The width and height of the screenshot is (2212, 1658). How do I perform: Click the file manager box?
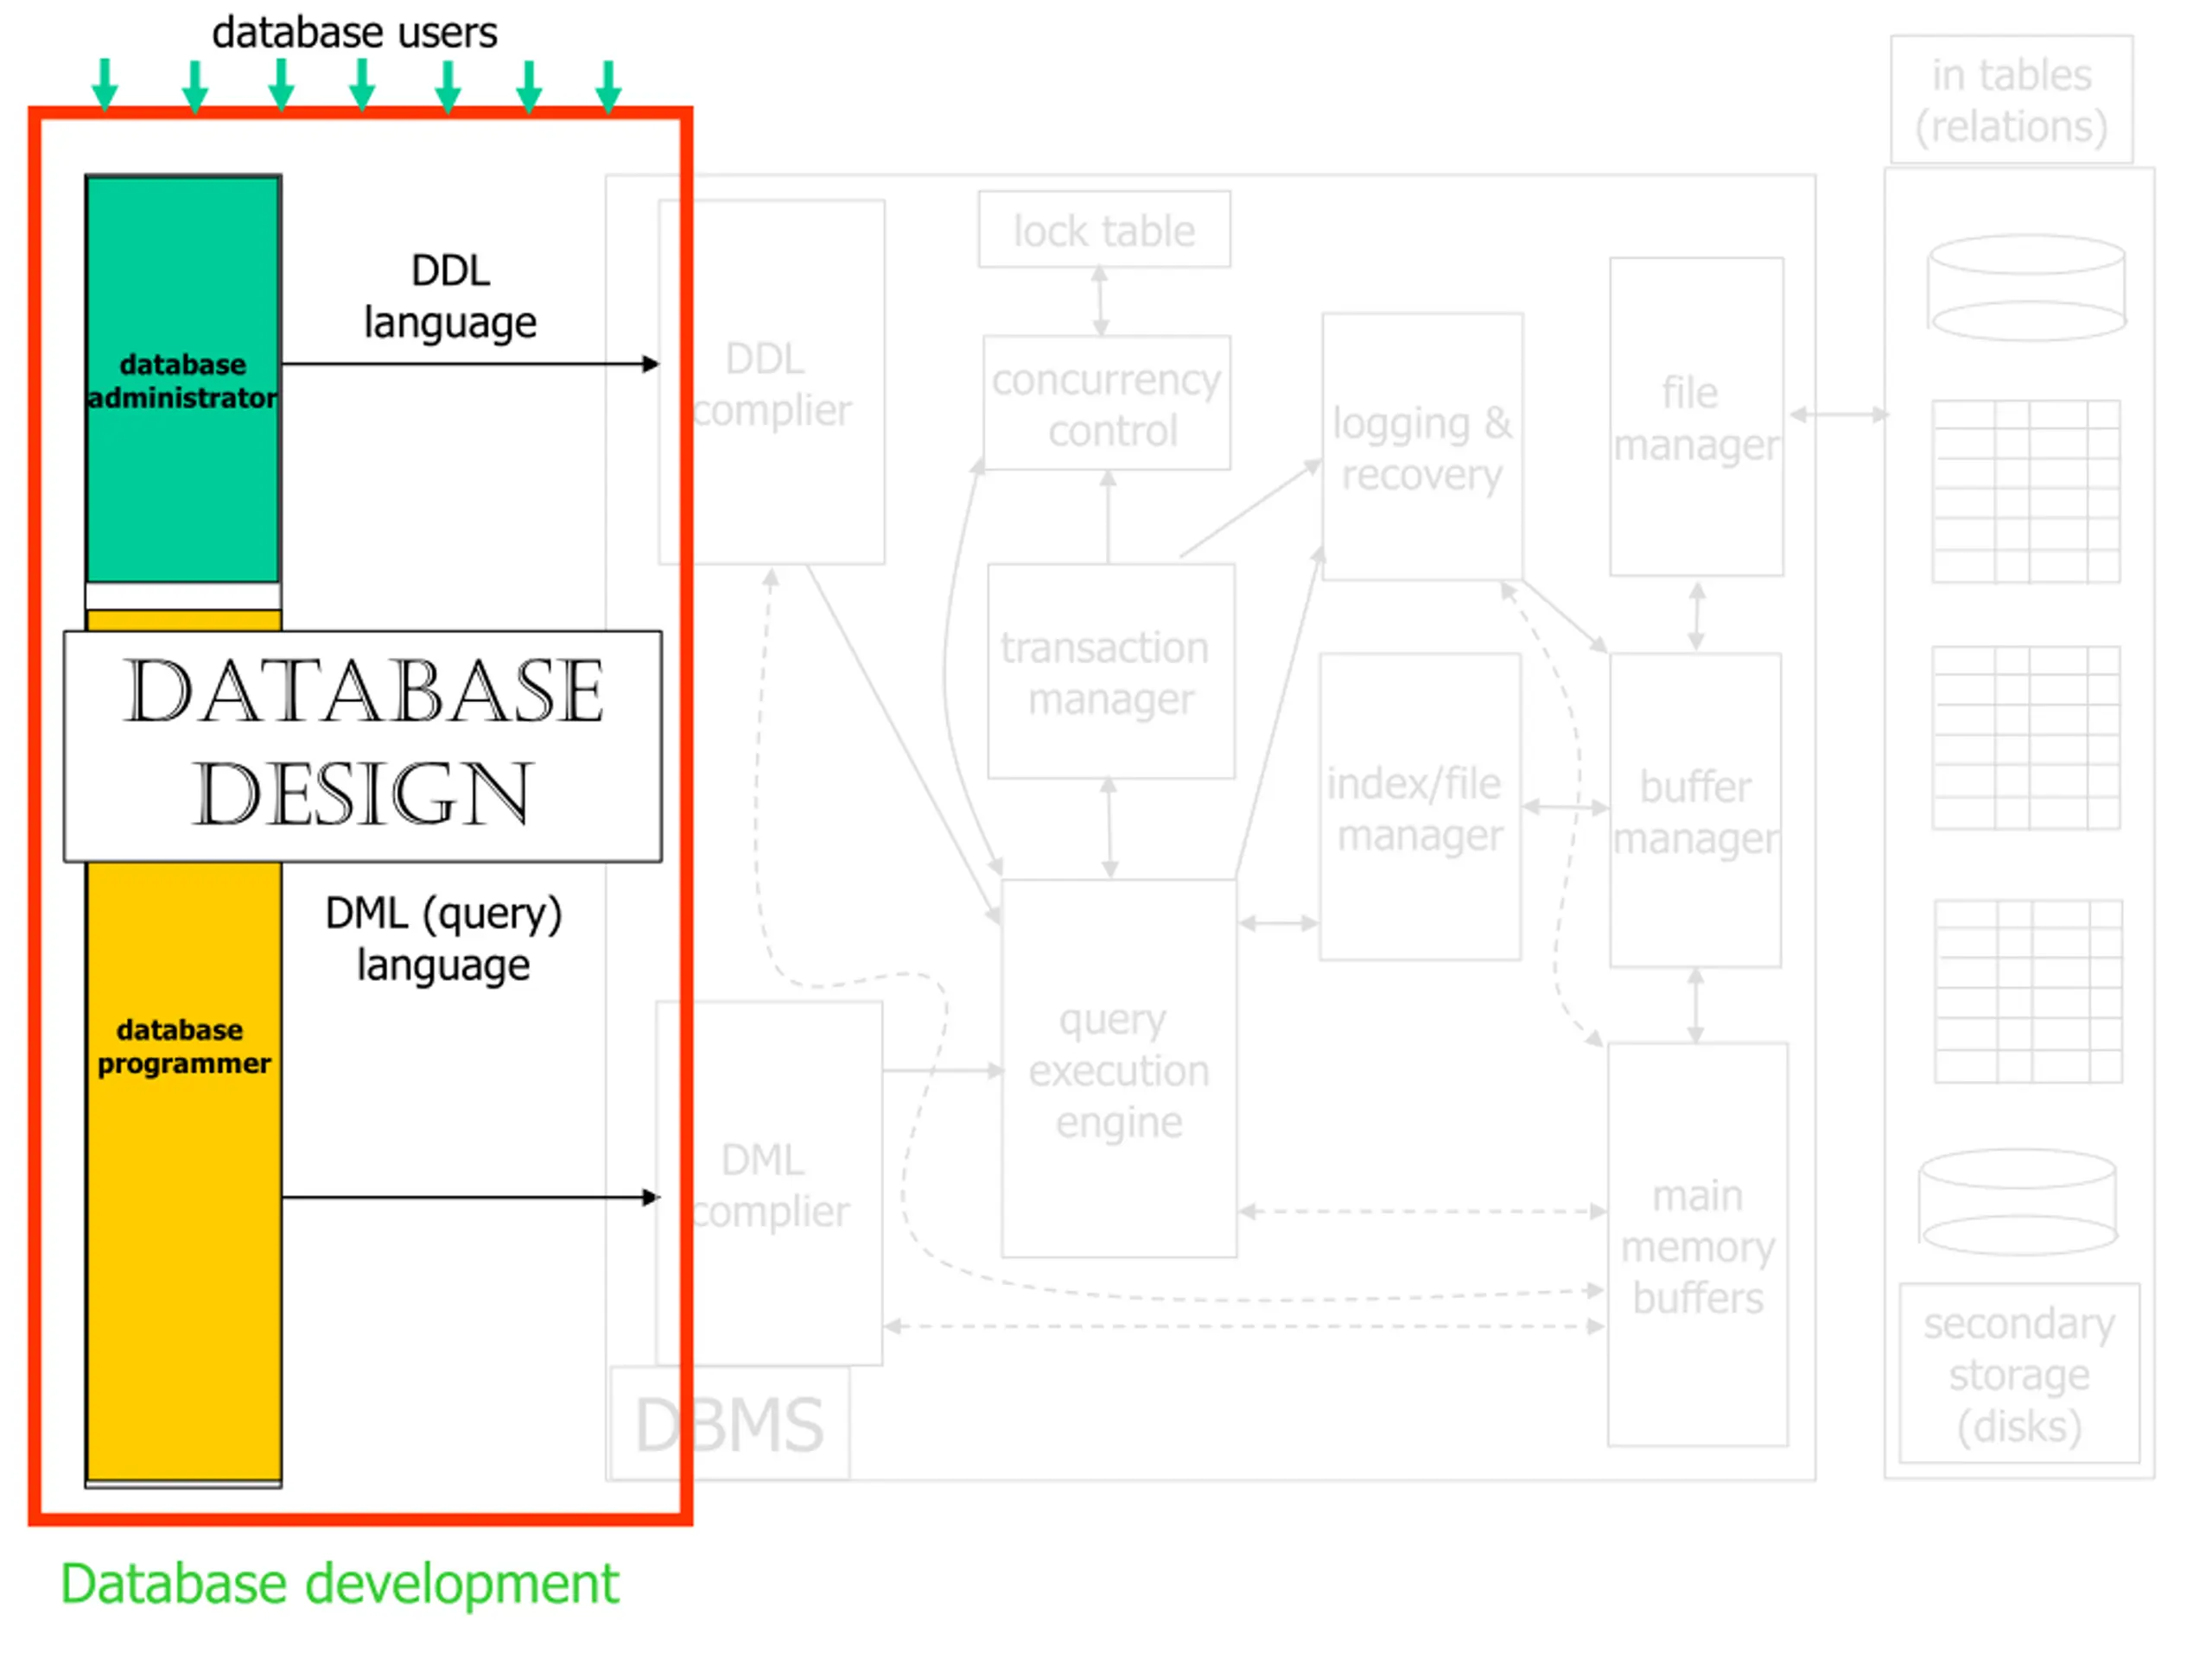[1696, 417]
